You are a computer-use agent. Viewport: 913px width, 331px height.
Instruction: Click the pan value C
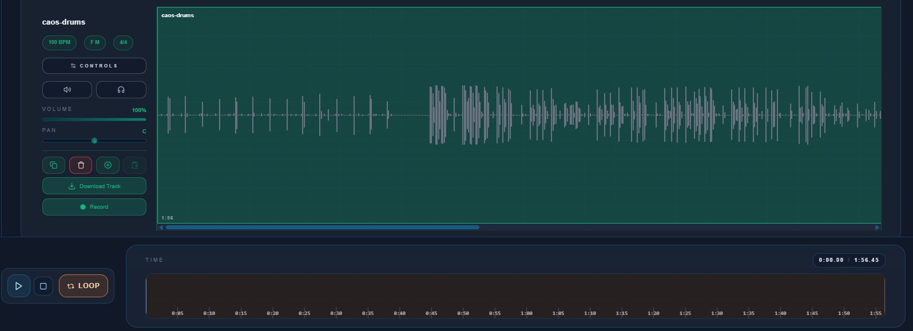[144, 131]
